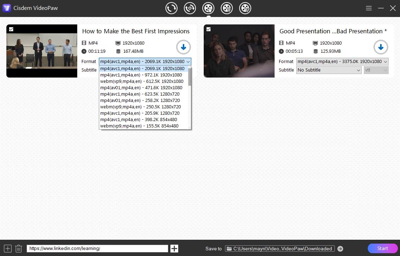Click the refresh tasks icon in the toolbar
The width and height of the screenshot is (400, 256).
click(x=171, y=8)
